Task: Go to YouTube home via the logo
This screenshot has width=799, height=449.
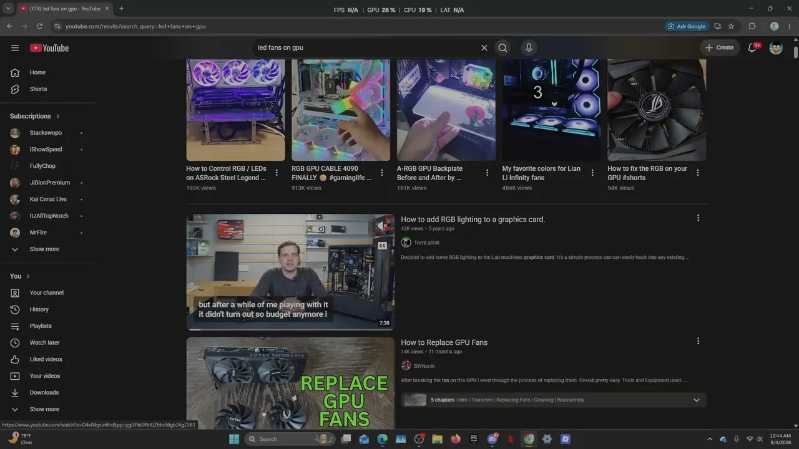Action: point(49,48)
